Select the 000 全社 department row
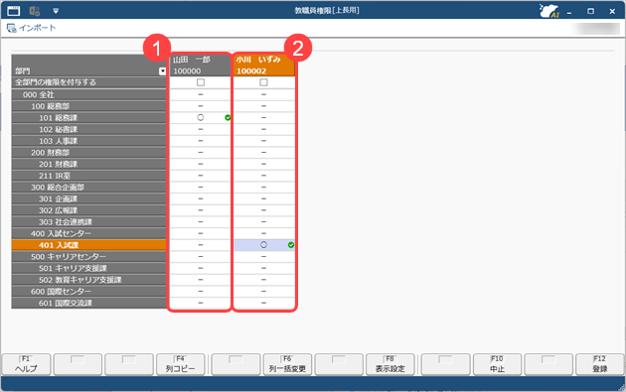Screen dimensions: 626x392 tap(88, 94)
